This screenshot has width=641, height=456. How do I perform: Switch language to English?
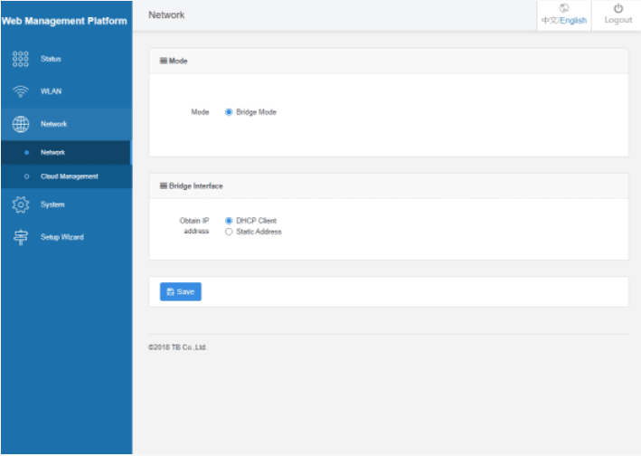[574, 20]
